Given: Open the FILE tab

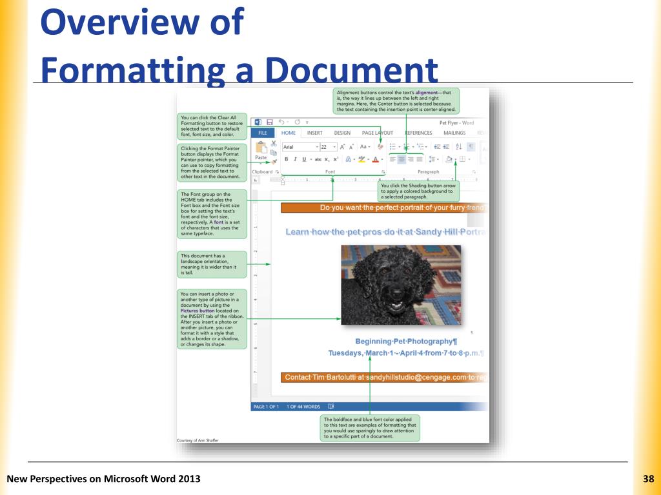Looking at the screenshot, I should click(263, 133).
